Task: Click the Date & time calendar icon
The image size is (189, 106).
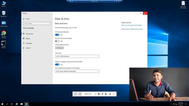Action: [24, 34]
